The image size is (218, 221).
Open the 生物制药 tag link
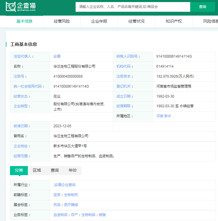point(71,195)
